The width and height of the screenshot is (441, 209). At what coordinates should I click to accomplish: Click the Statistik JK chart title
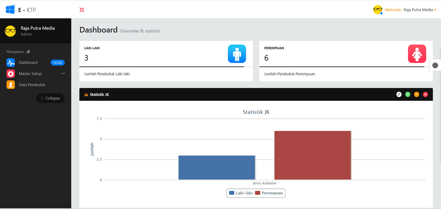pos(256,112)
